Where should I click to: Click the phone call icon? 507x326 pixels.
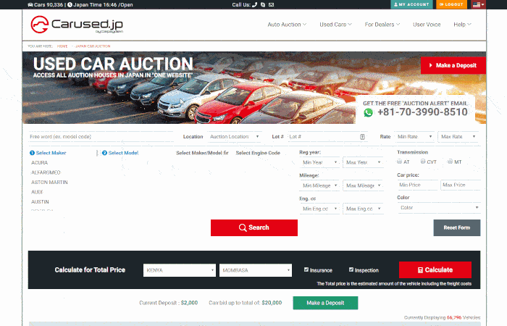tap(254, 4)
